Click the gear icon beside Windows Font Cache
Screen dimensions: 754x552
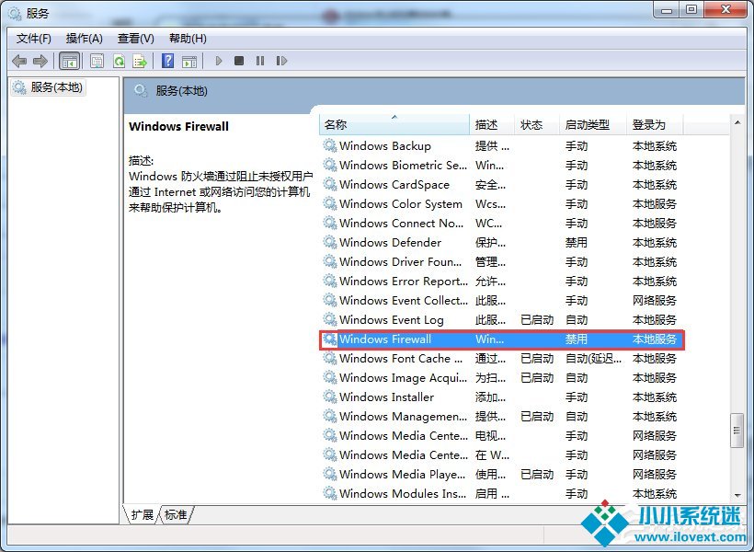click(330, 358)
